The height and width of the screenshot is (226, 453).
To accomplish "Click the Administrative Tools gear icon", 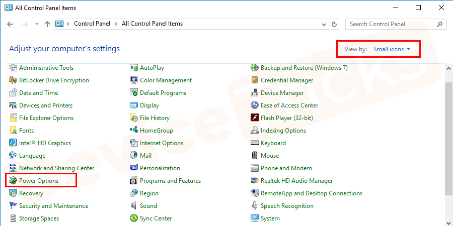I will click(x=13, y=68).
